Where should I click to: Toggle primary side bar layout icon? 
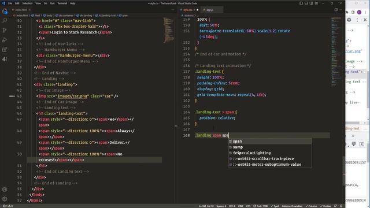301,3
